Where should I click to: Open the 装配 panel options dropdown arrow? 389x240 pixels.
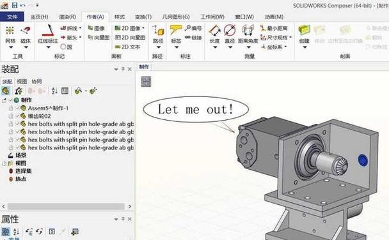[116, 70]
